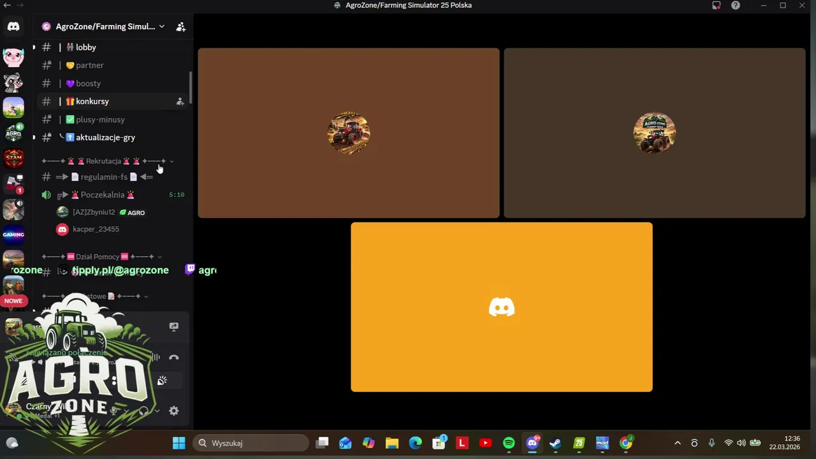Open Microsoft Store on the taskbar

[439, 443]
